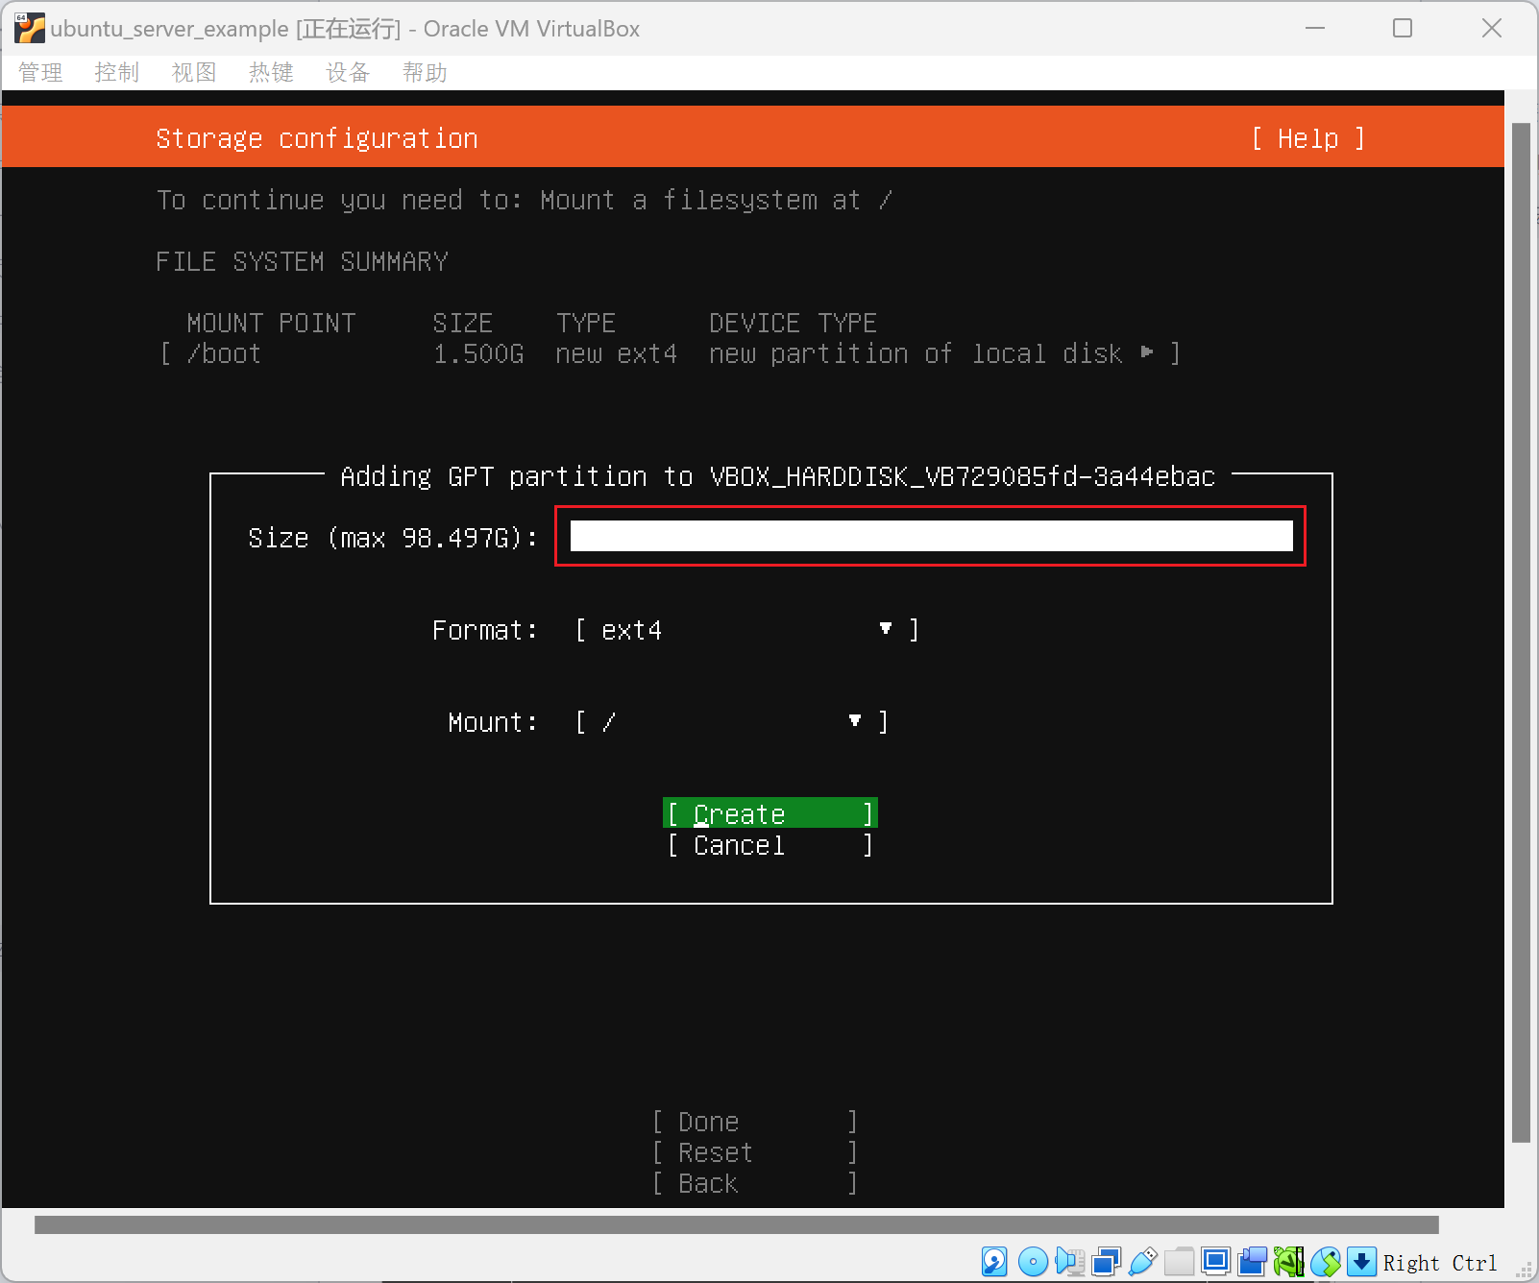Open the 视图 menu
The image size is (1539, 1283).
[193, 73]
